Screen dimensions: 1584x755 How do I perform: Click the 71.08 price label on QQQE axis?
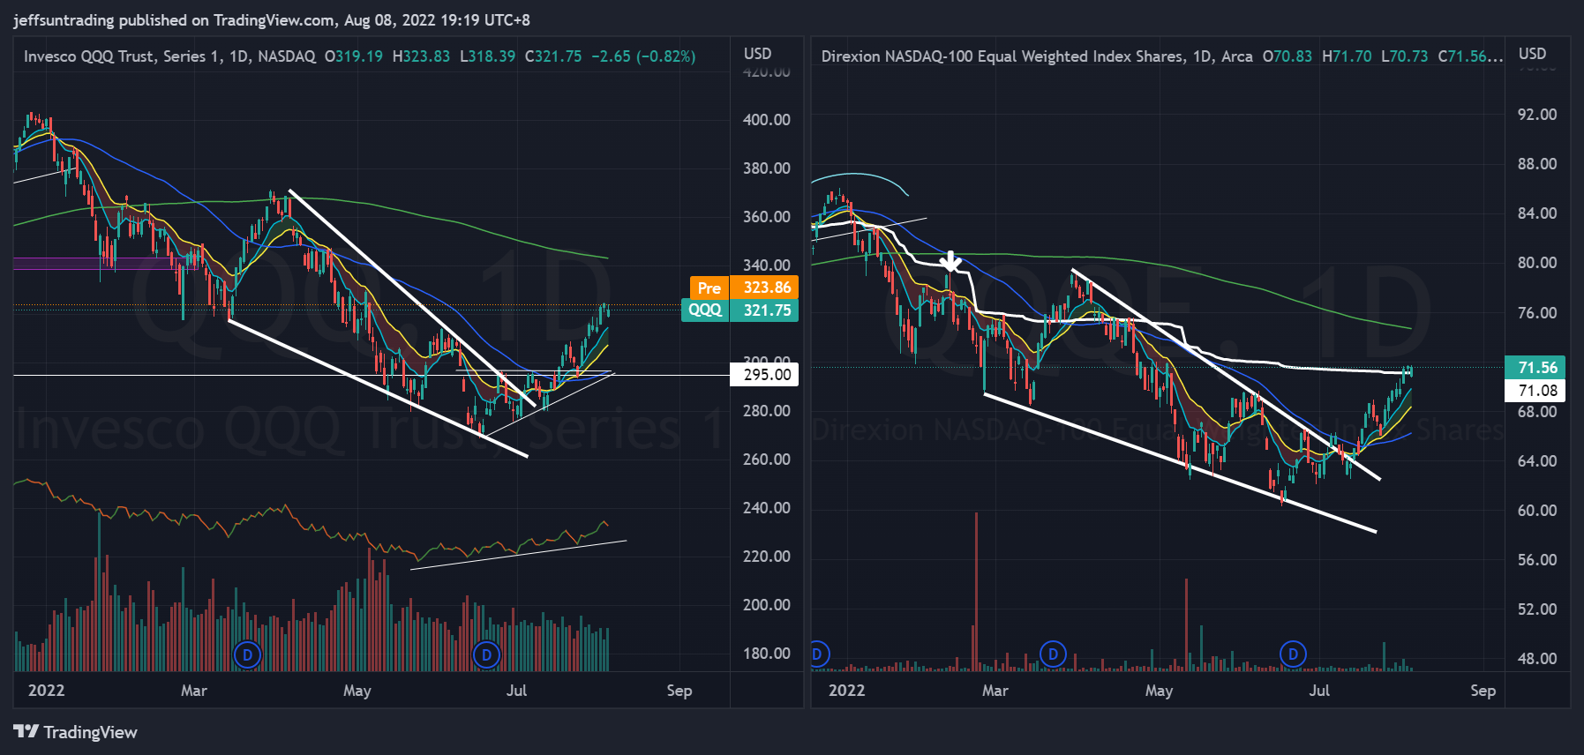[x=1535, y=391]
